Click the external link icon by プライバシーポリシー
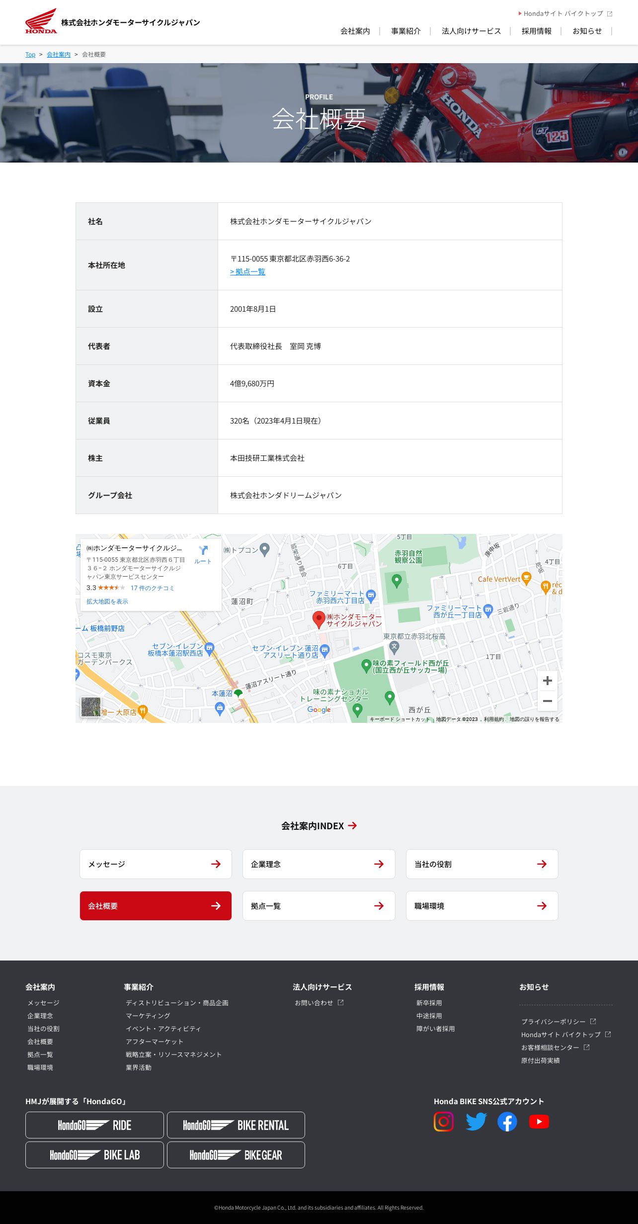The width and height of the screenshot is (638, 1224). pyautogui.click(x=593, y=1021)
